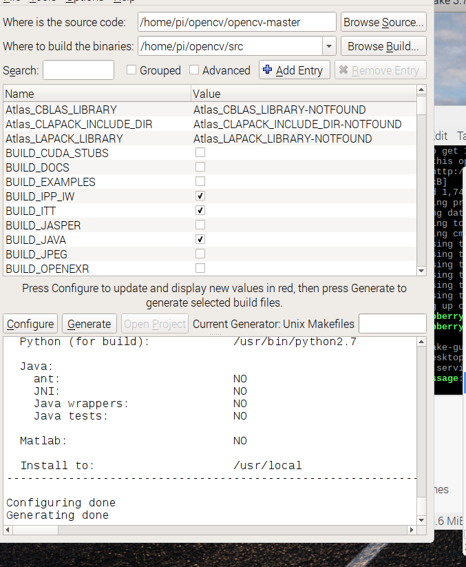Enable the BUILD_DOCS checkbox
The image size is (466, 567).
click(x=200, y=167)
